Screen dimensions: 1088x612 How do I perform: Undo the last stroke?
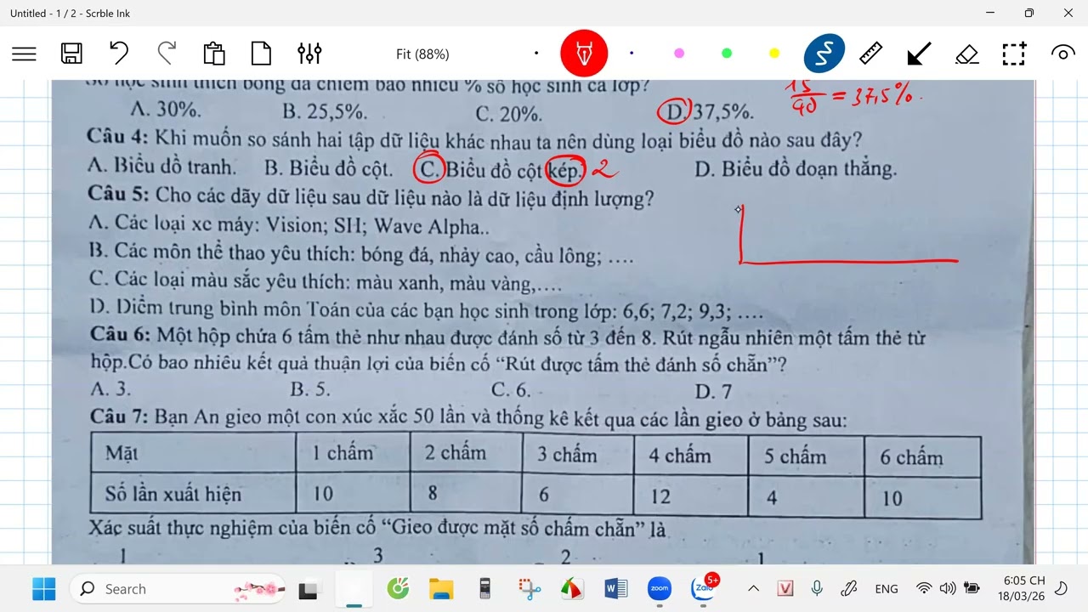119,54
